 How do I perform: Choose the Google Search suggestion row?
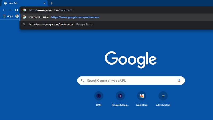[x=116, y=25]
